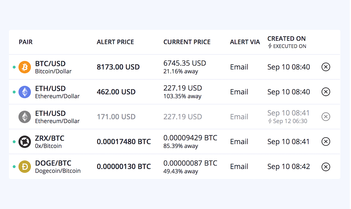The height and width of the screenshot is (209, 351).
Task: Click the Bitcoin coin icon
Action: [25, 67]
